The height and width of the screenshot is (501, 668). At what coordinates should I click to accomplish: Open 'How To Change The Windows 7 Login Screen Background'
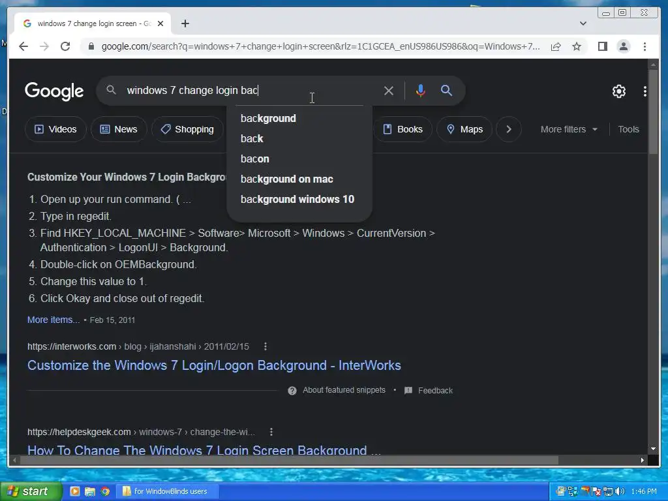(x=204, y=450)
